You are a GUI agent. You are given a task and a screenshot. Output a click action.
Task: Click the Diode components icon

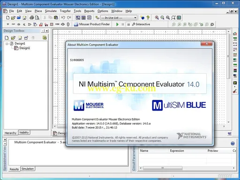tap(19, 24)
